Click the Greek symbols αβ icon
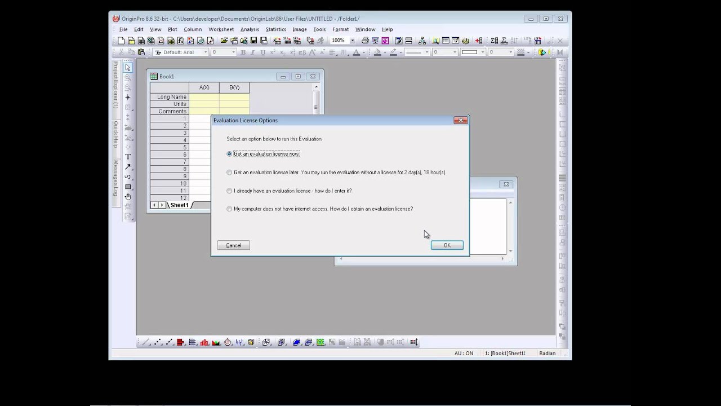 pyautogui.click(x=302, y=52)
